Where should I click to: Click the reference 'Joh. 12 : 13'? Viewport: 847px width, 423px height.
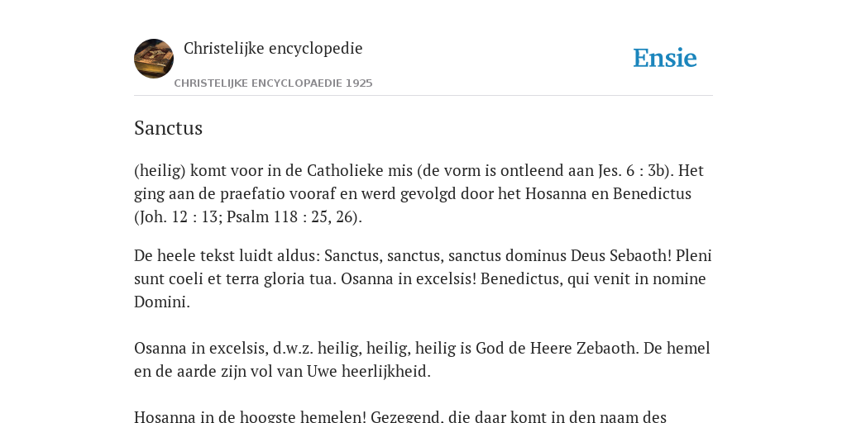(x=178, y=217)
